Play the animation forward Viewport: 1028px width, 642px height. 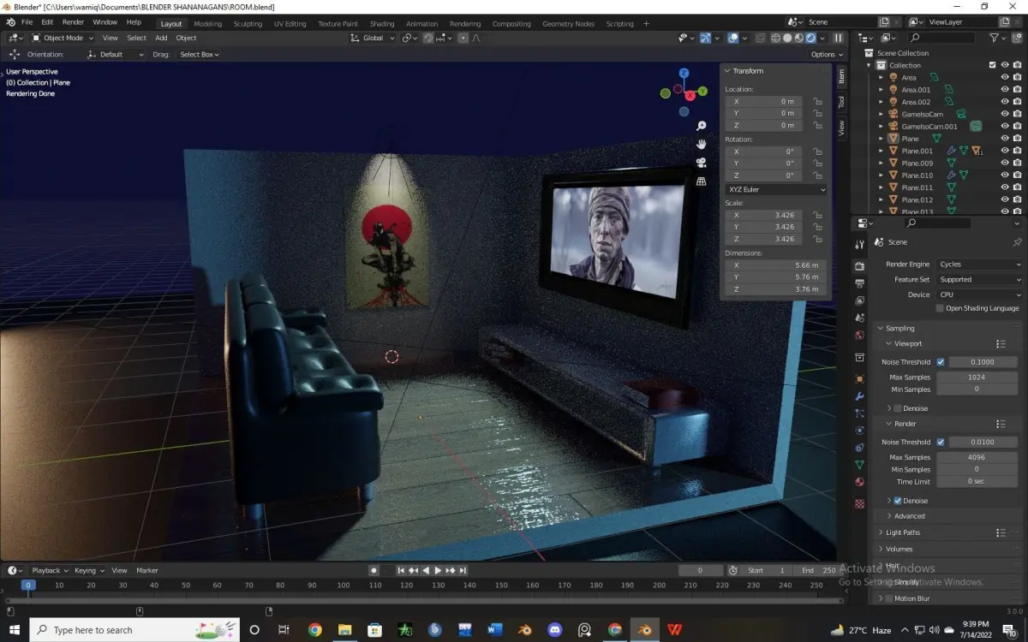438,570
